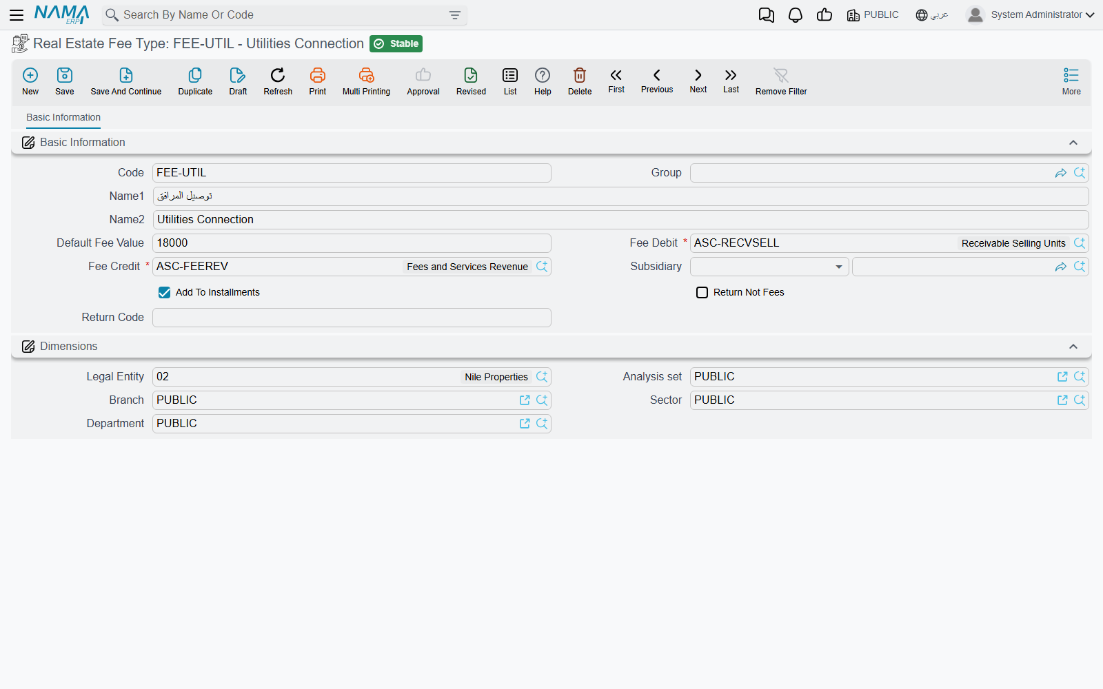Open Multi Printing

pos(366,81)
